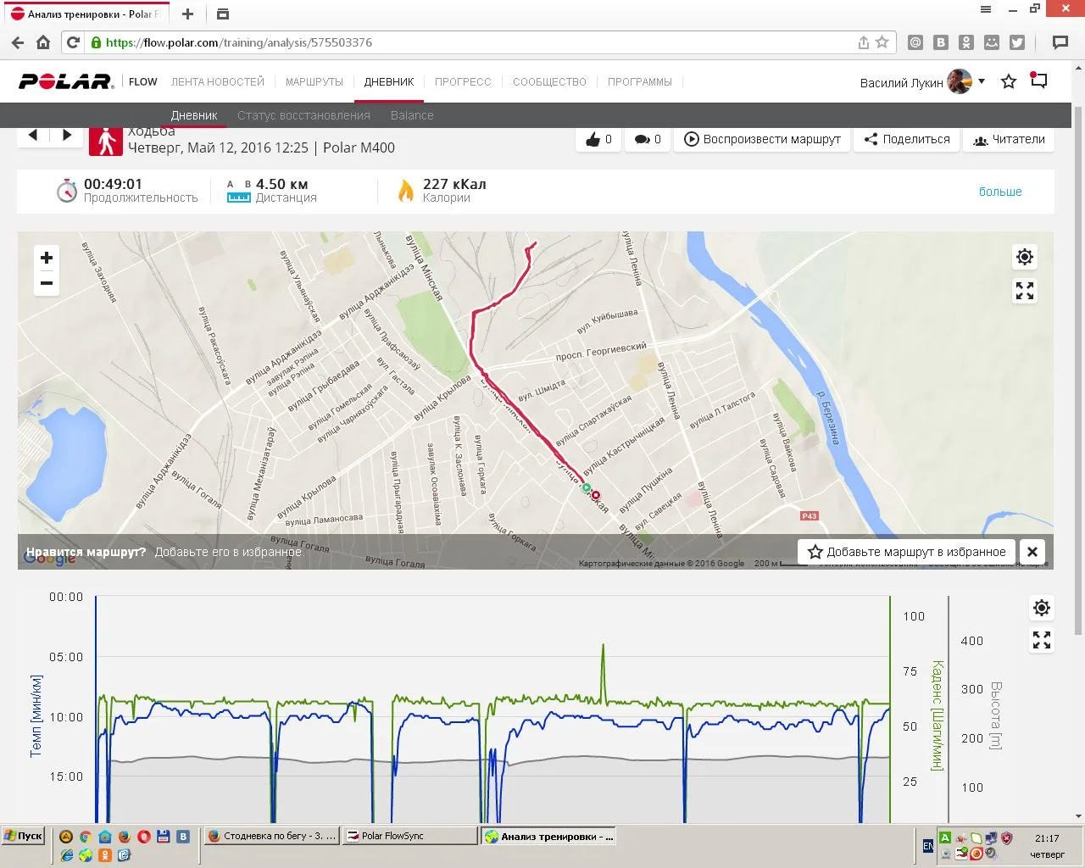This screenshot has height=868, width=1085.
Task: Open map settings target icon
Action: pos(1025,257)
